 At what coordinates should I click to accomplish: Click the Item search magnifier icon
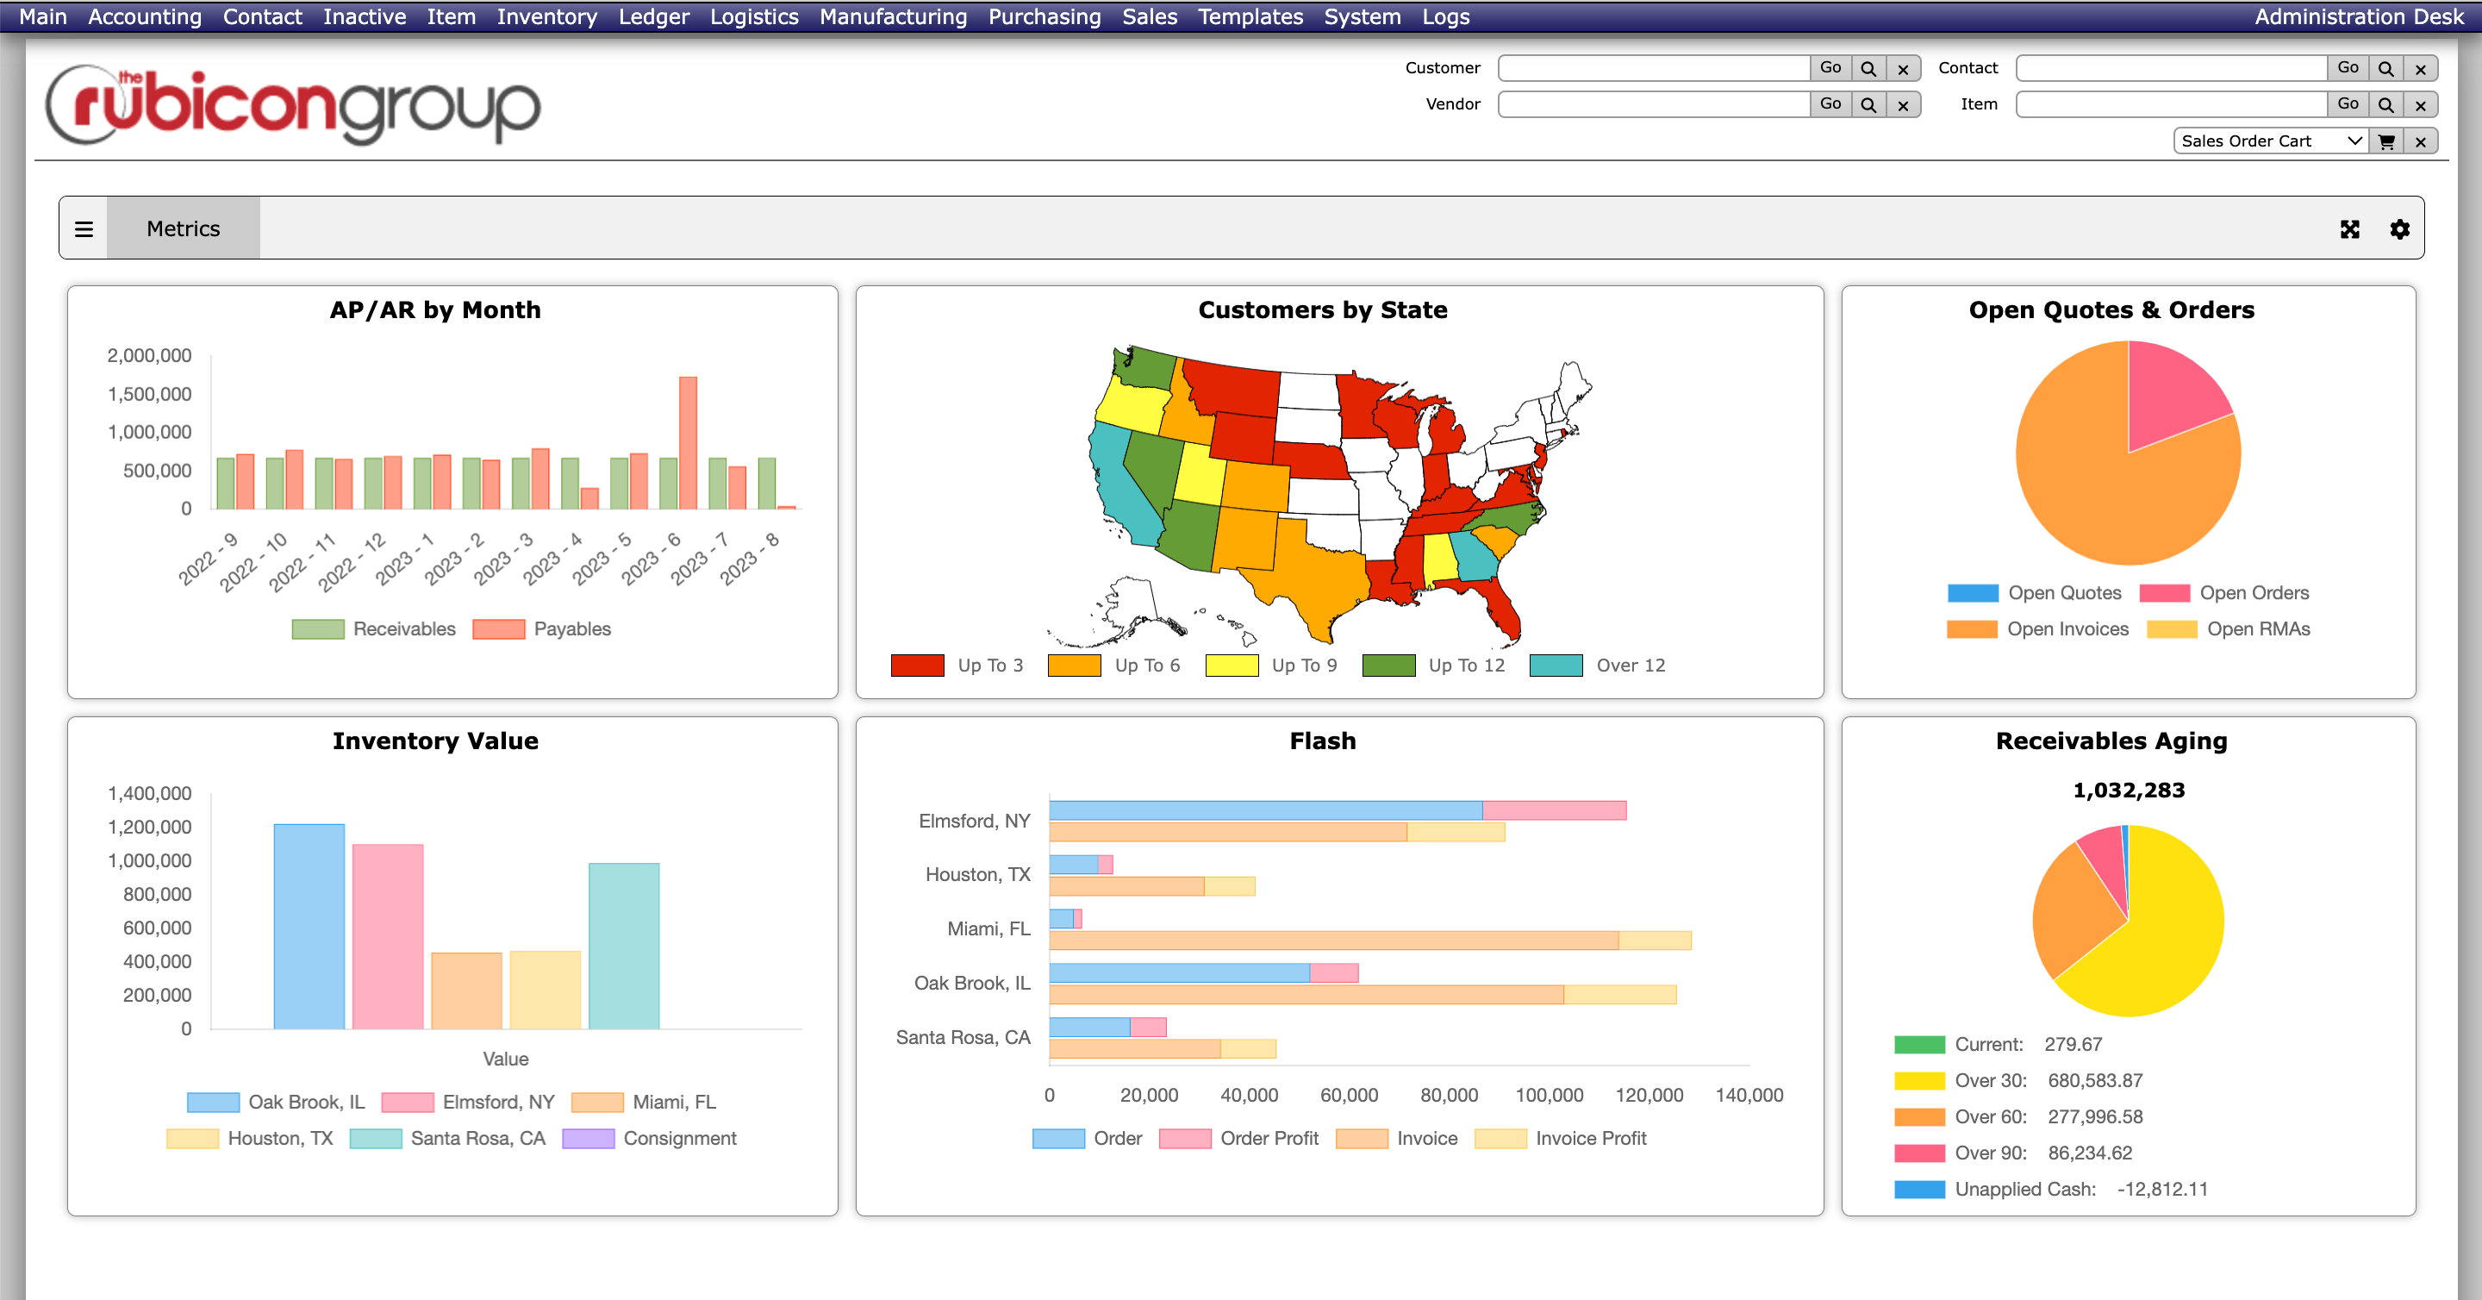(2385, 104)
